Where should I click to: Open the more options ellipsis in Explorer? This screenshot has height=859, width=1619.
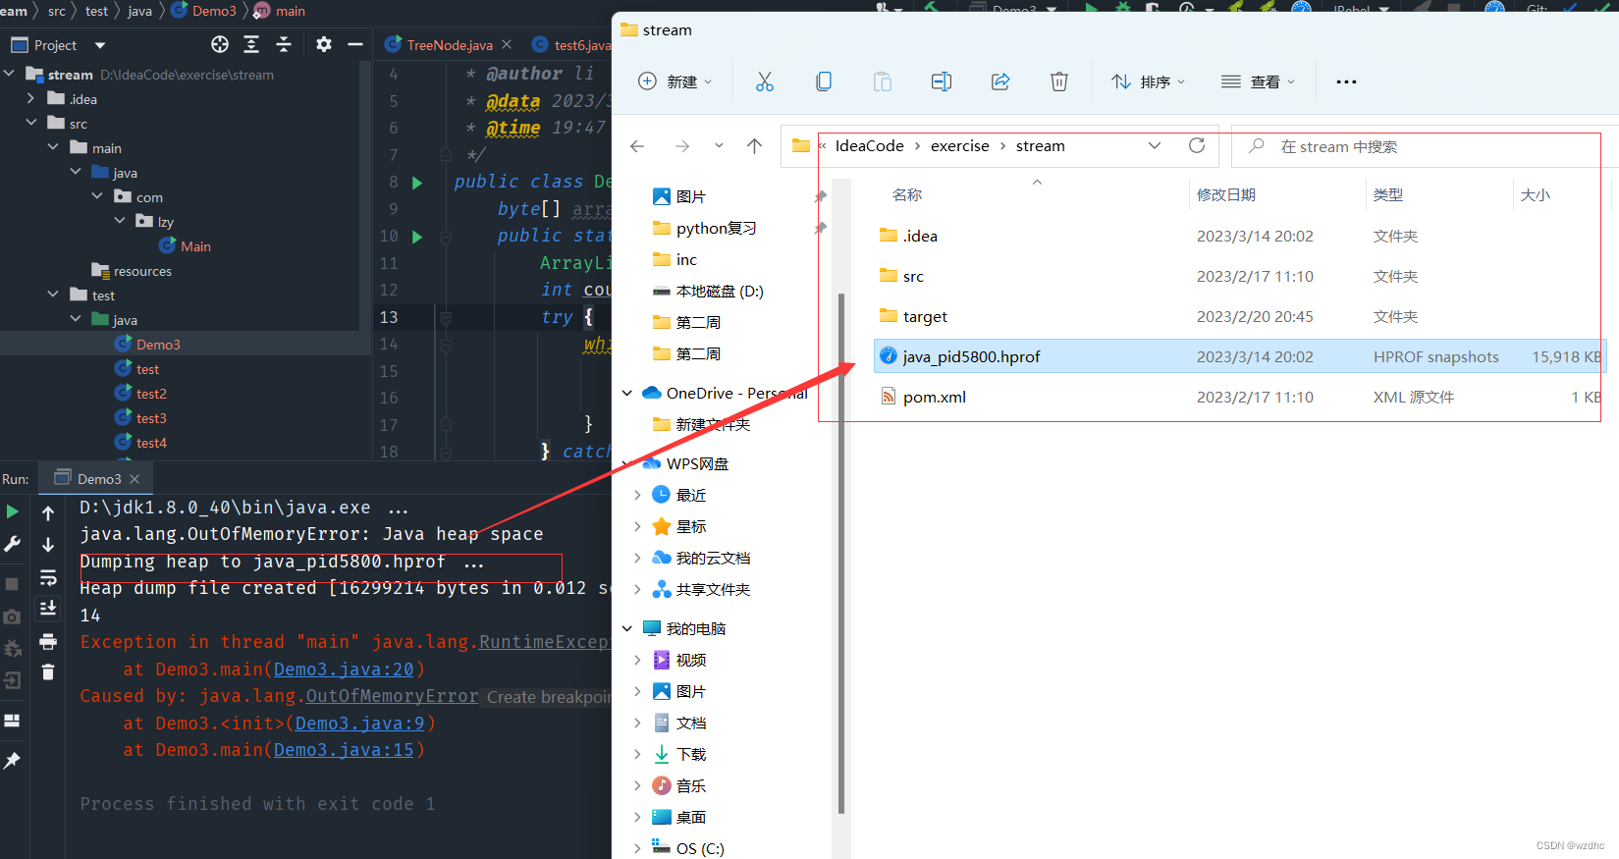click(1346, 81)
